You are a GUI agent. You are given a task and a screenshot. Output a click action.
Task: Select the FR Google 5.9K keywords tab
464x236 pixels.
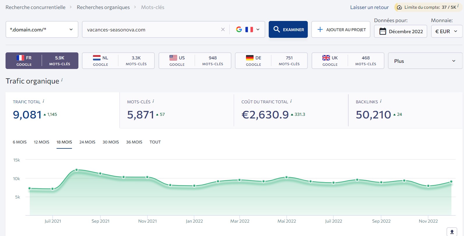click(x=42, y=61)
